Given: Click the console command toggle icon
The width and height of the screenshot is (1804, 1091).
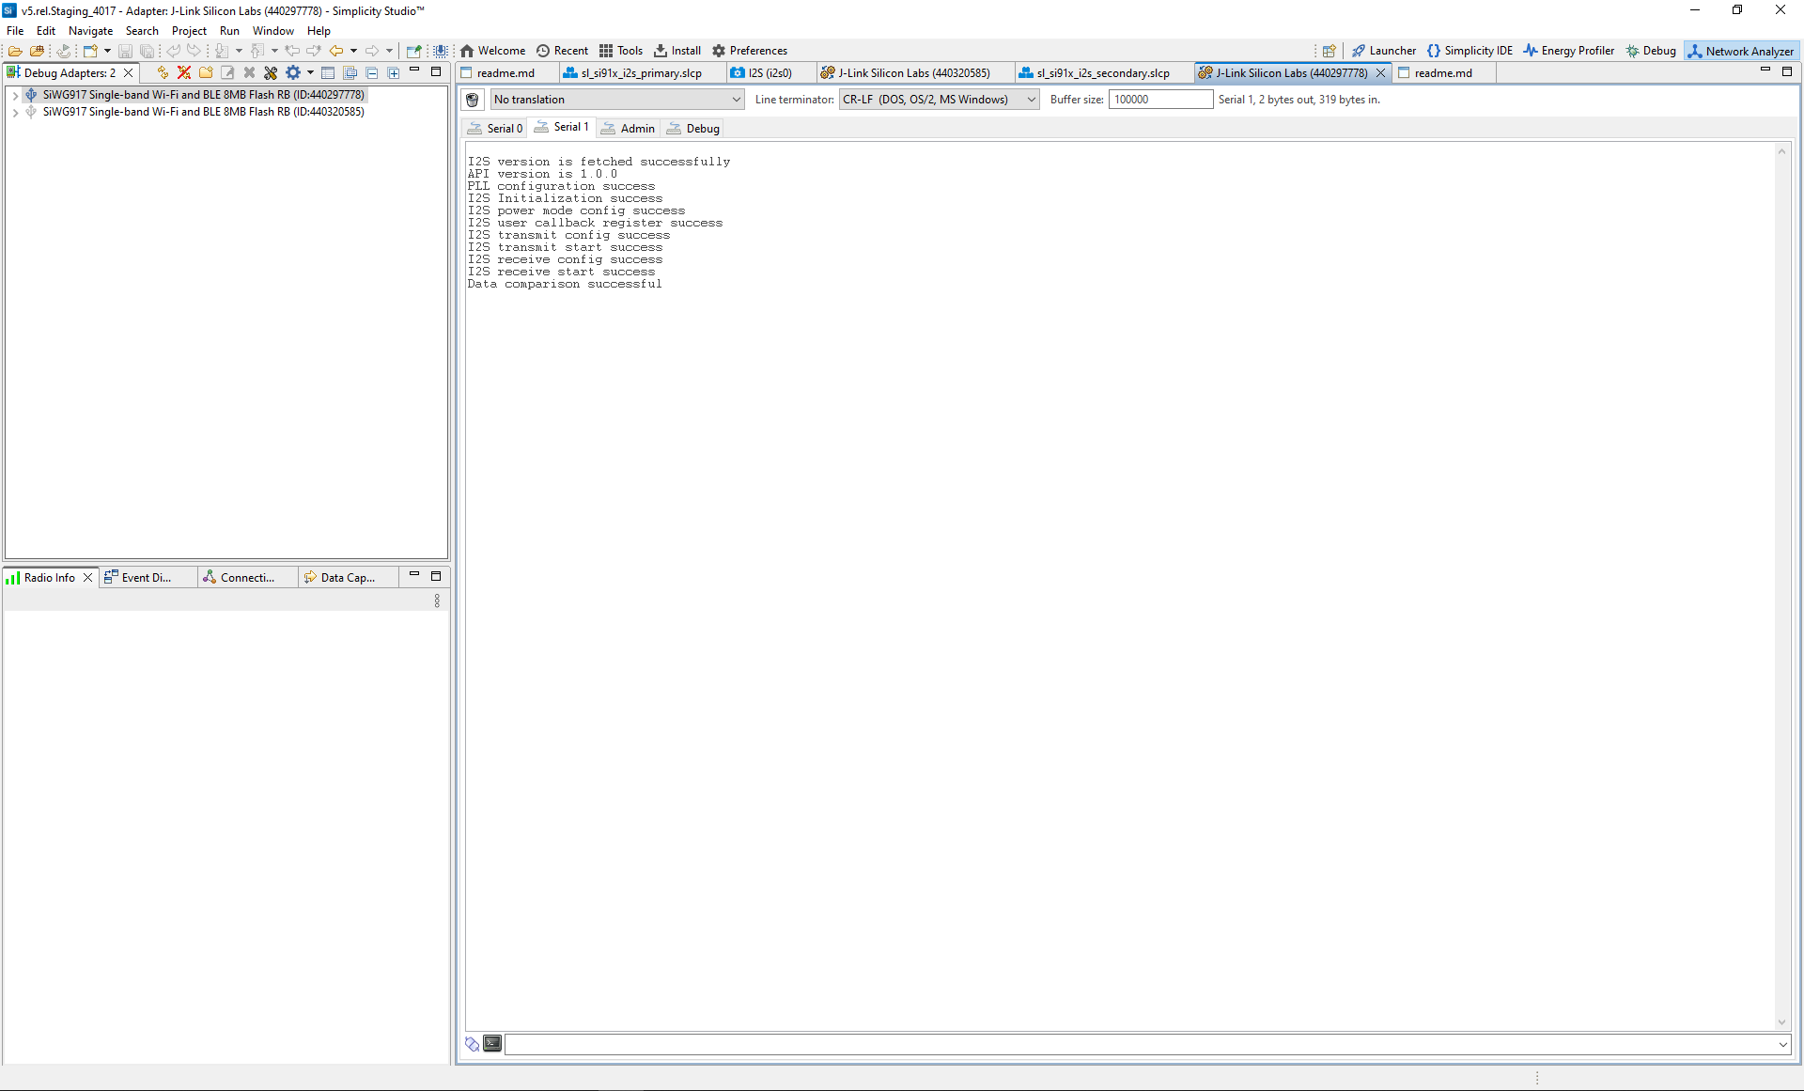Looking at the screenshot, I should [x=492, y=1043].
